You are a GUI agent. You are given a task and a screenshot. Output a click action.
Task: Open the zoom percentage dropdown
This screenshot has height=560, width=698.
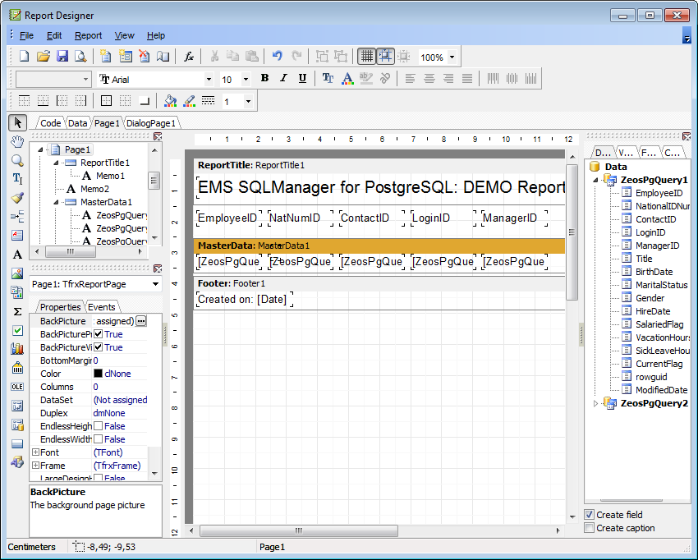click(x=450, y=56)
